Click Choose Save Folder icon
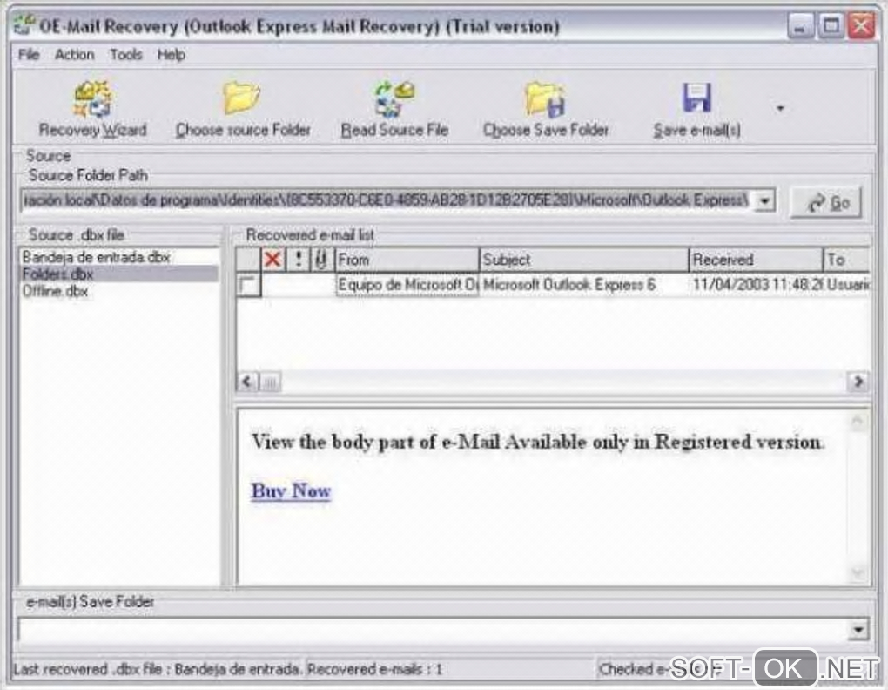The height and width of the screenshot is (690, 888). click(545, 98)
